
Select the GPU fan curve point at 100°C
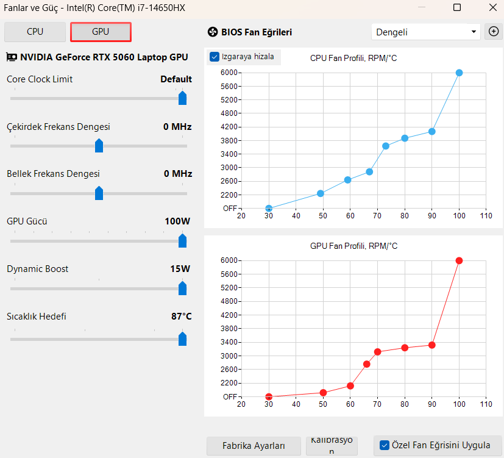(x=459, y=261)
